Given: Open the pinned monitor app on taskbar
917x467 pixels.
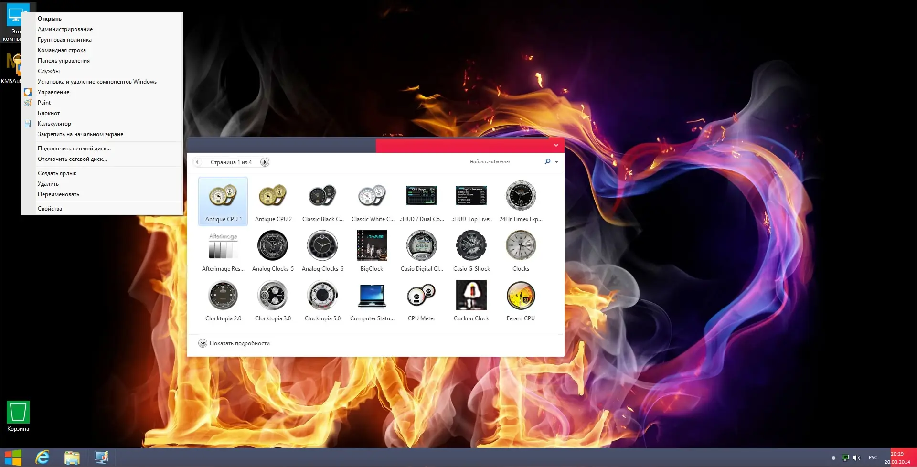Looking at the screenshot, I should click(x=101, y=457).
